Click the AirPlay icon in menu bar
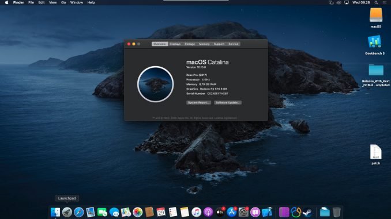391x219 pixels. (347, 2)
